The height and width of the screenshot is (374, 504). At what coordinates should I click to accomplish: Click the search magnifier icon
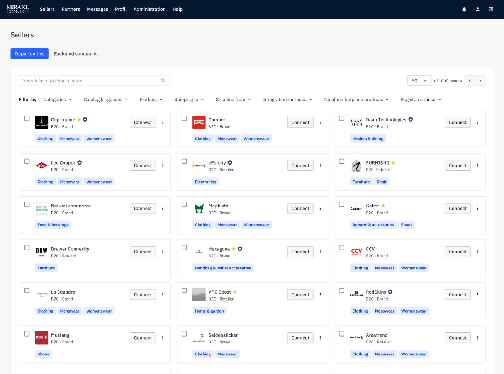[x=163, y=81]
